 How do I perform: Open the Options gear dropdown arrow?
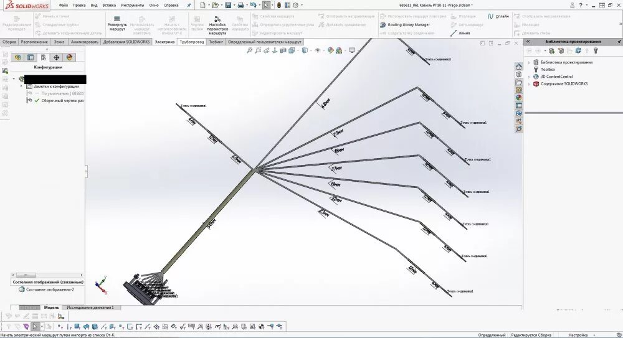point(302,5)
